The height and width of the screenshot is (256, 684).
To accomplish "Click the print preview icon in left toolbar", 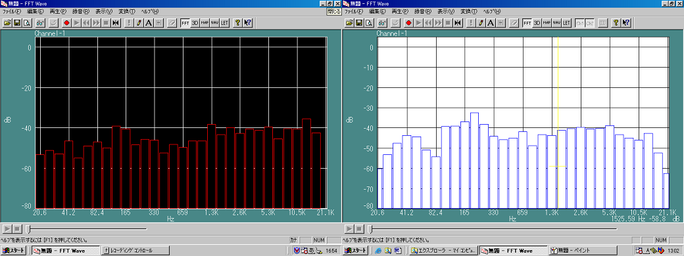I will pyautogui.click(x=26, y=22).
